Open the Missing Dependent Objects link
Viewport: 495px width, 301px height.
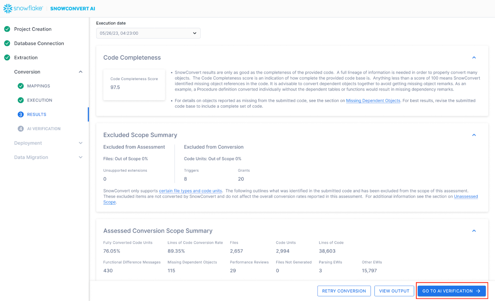(x=373, y=101)
